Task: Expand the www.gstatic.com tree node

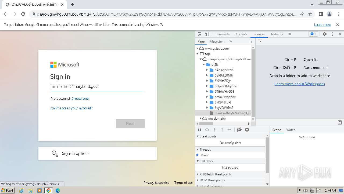Action: 197,48
